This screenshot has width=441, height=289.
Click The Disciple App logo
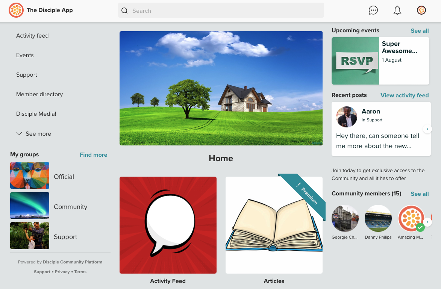point(16,10)
